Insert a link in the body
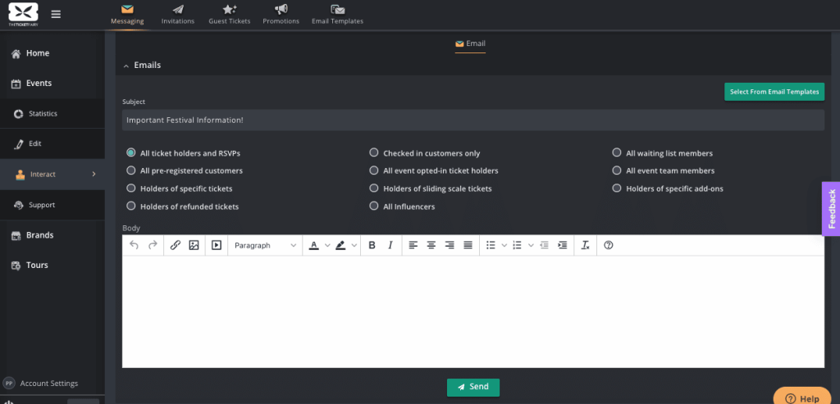 (176, 245)
